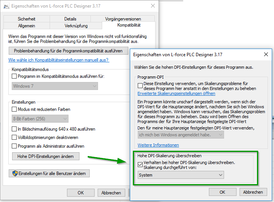The width and height of the screenshot is (274, 202).
Task: Close the main properties window
Action: coord(152,6)
